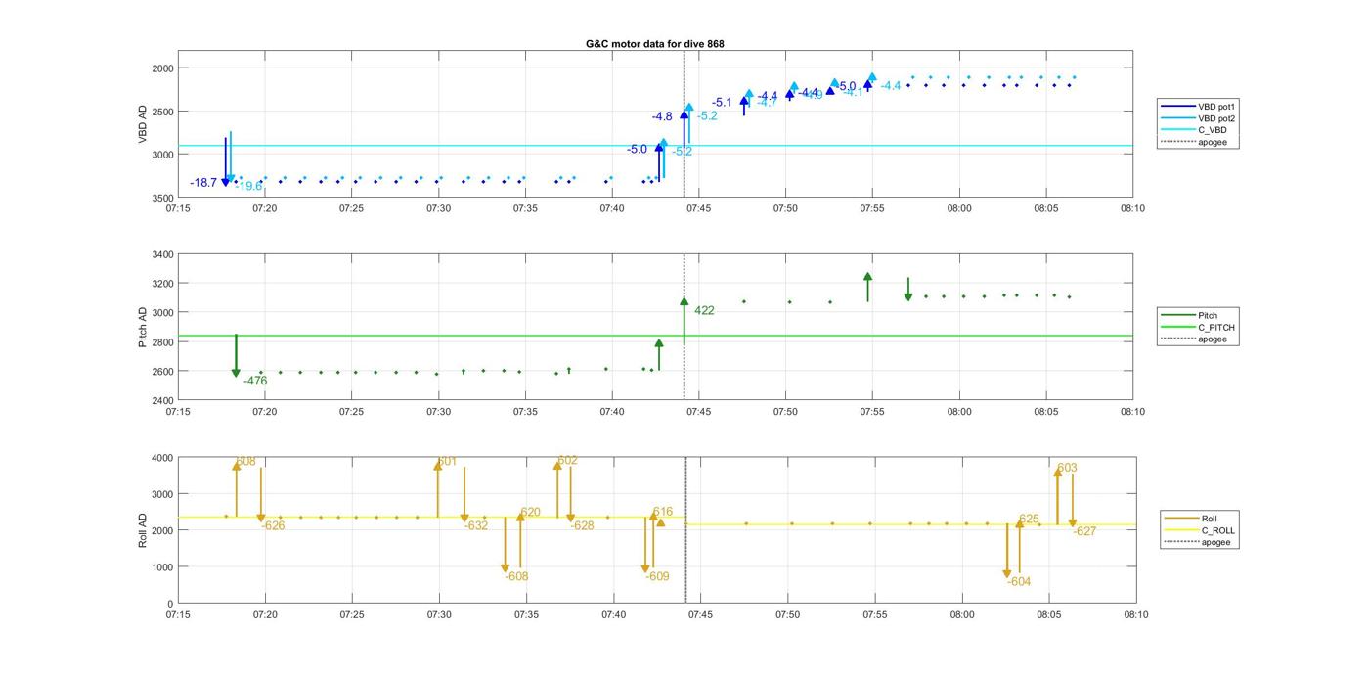Image resolution: width=1369 pixels, height=678 pixels.
Task: Click the '-608' roll annotation
Action: tap(516, 576)
